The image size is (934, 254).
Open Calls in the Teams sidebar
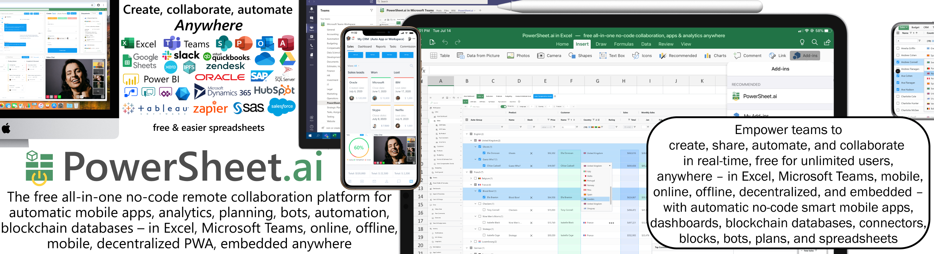311,46
